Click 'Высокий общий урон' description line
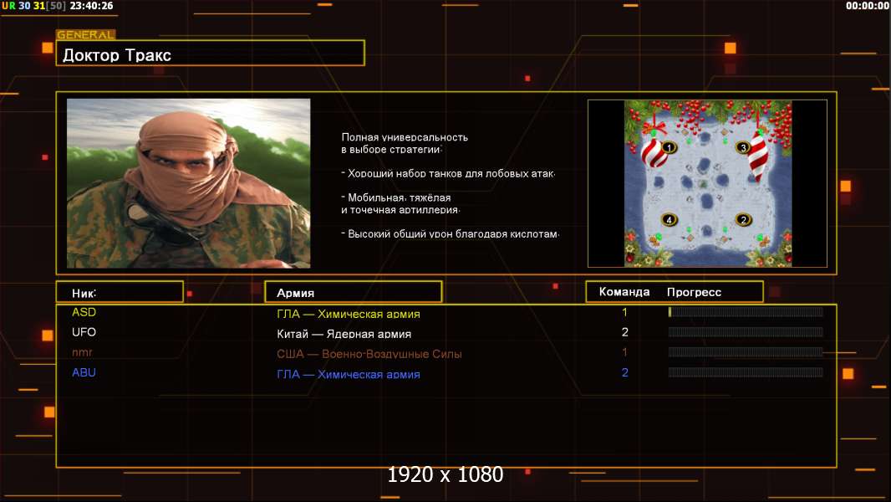This screenshot has height=502, width=891. (x=451, y=233)
